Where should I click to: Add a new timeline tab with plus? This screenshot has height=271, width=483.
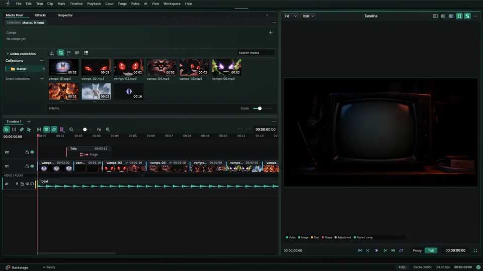click(29, 121)
